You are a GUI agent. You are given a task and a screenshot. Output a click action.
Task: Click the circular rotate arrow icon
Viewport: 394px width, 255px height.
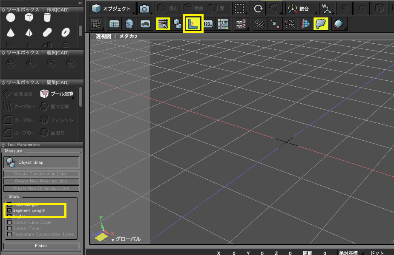pos(258,9)
